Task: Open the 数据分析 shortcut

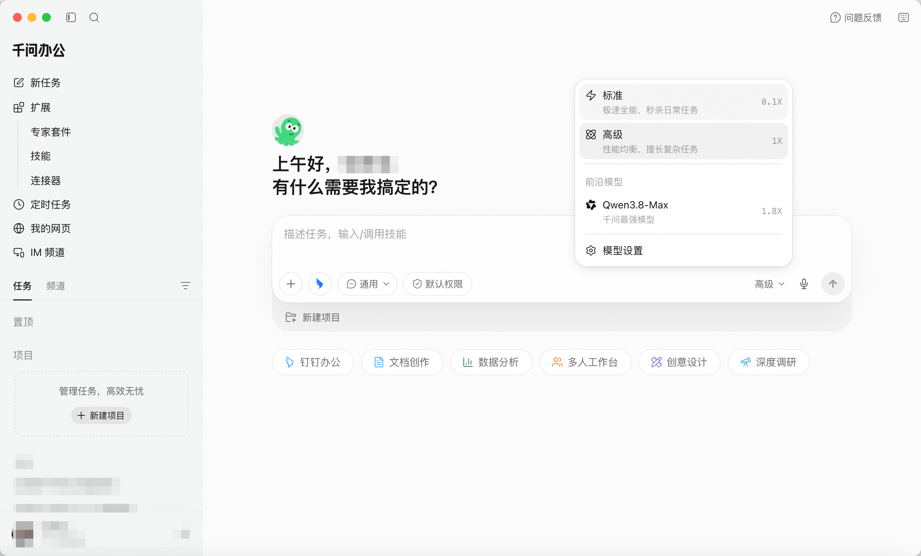Action: [491, 362]
